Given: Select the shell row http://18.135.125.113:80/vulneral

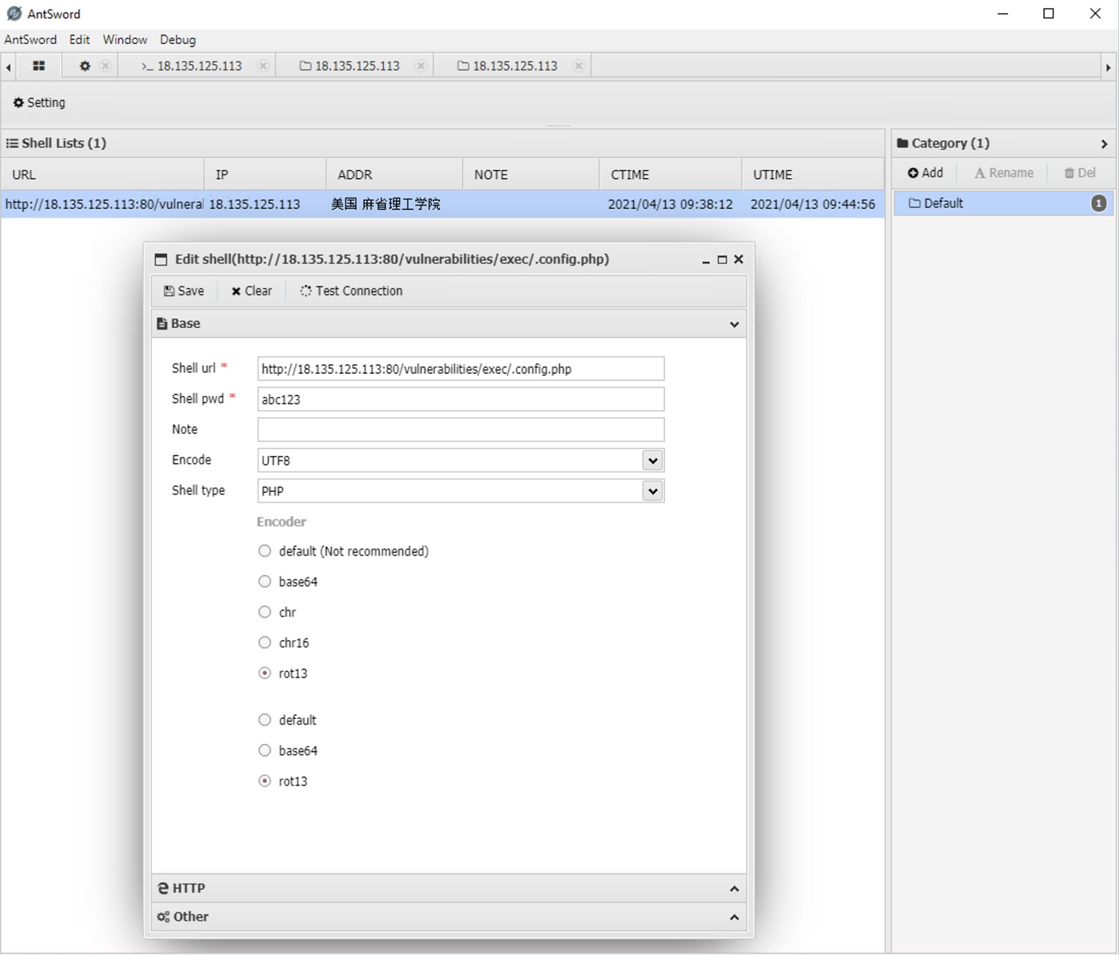Looking at the screenshot, I should [443, 204].
